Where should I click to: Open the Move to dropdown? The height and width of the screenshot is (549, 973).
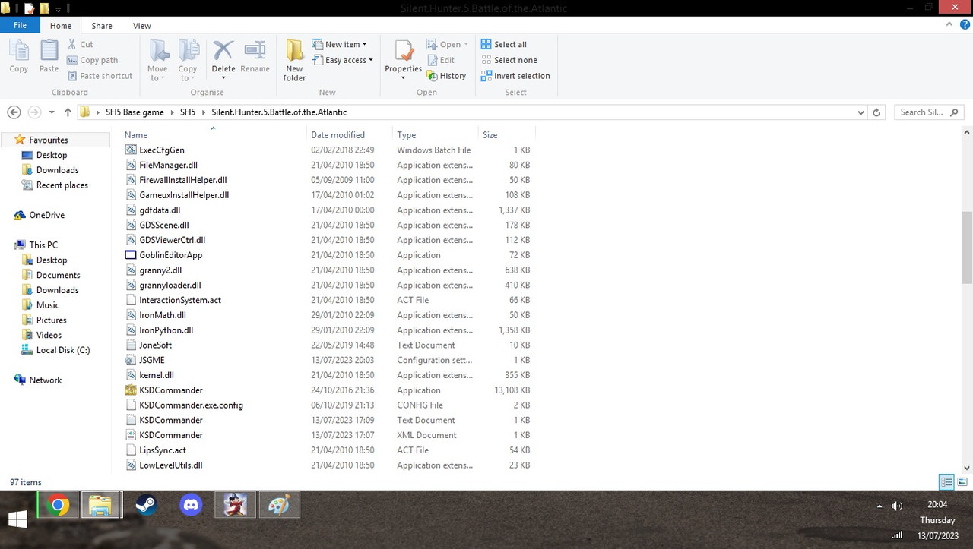click(x=158, y=61)
